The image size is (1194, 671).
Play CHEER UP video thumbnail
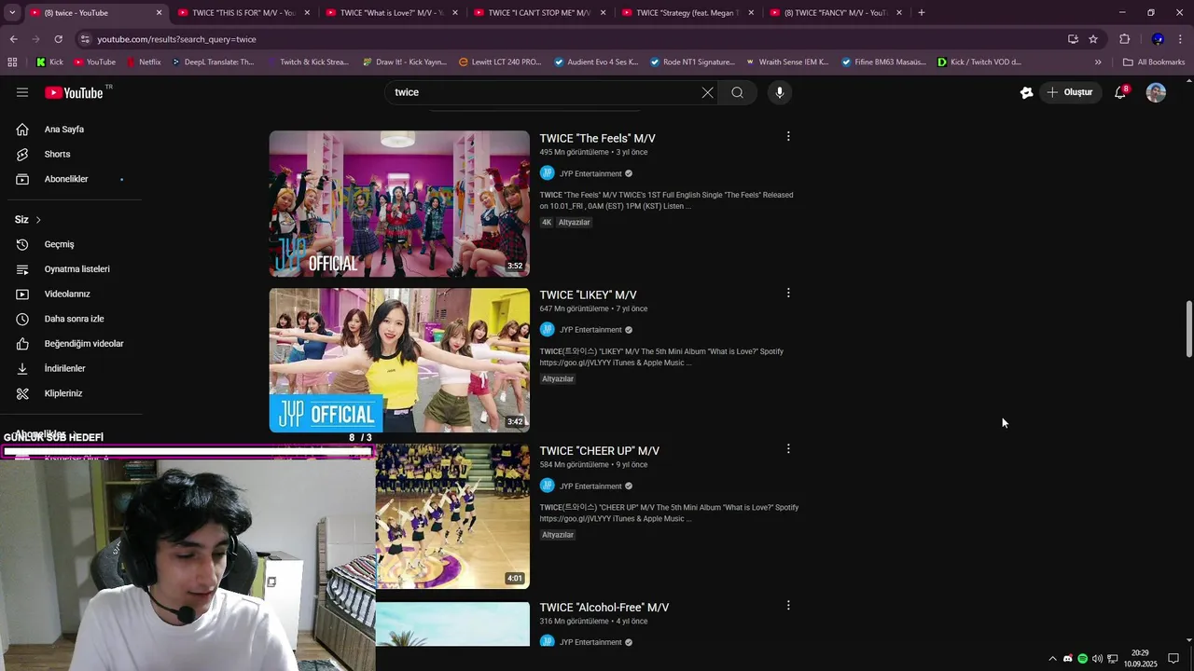point(452,516)
